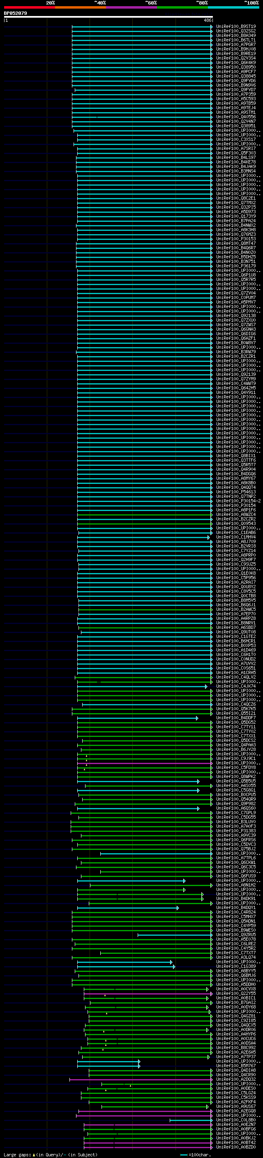Click the red 20% identity legend segment
The height and width of the screenshot is (1158, 263).
29,7
